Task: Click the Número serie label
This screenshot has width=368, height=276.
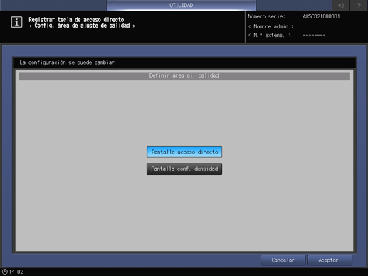Action: [266, 16]
